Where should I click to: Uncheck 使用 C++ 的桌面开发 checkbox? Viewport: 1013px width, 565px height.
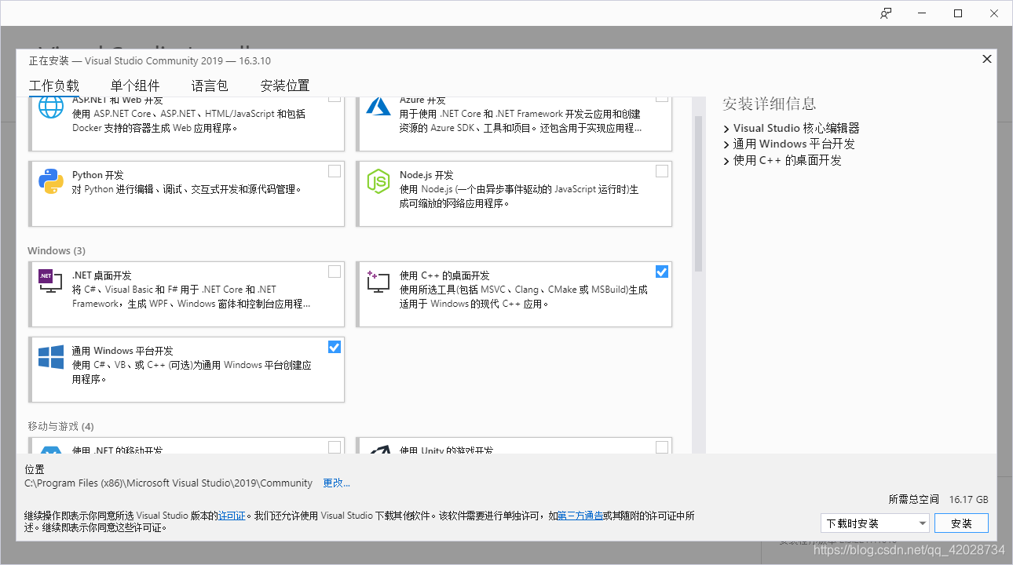point(662,272)
